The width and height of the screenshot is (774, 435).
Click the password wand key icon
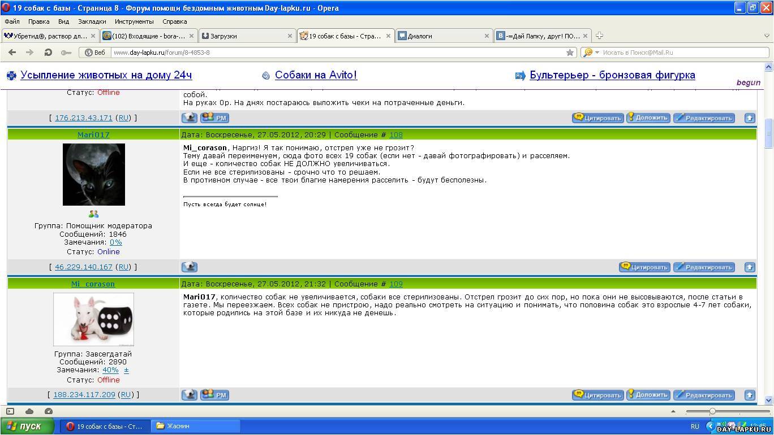[x=66, y=53]
